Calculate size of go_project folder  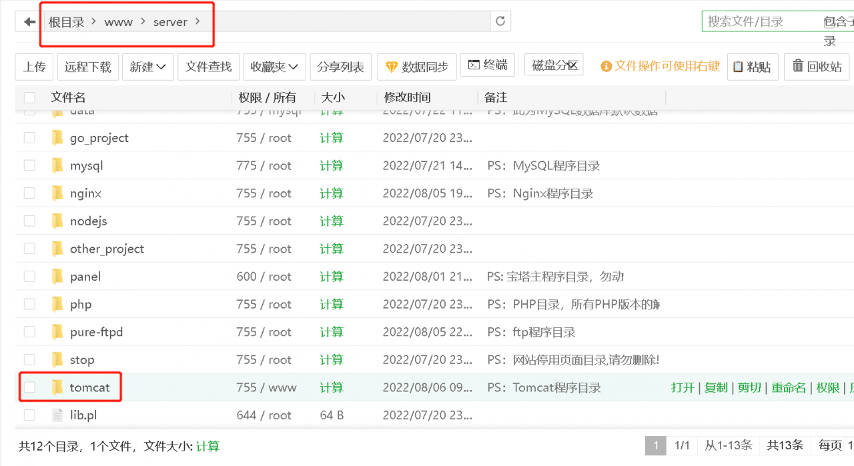coord(332,138)
